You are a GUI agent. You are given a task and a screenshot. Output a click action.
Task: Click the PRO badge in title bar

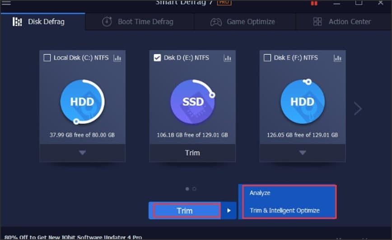coord(224,3)
